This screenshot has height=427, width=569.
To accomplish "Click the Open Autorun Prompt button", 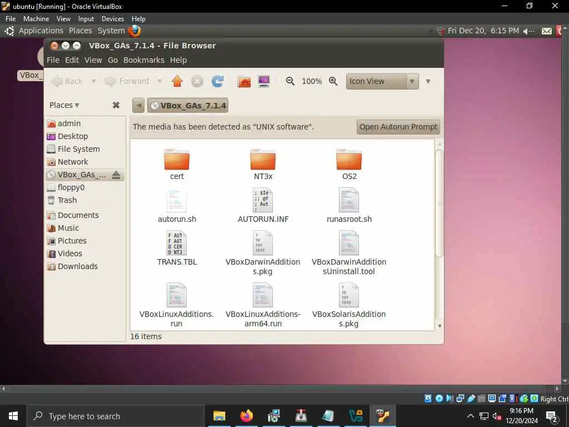I will [398, 127].
